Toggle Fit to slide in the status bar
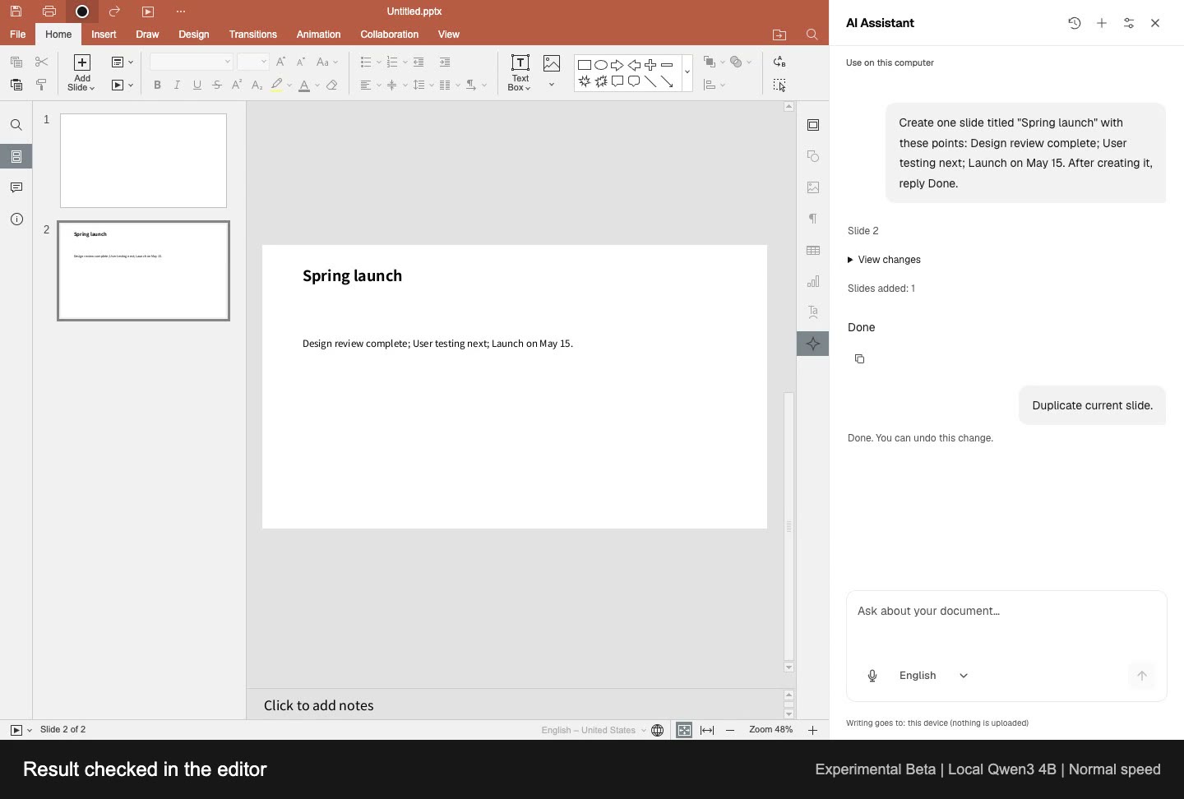The image size is (1184, 799). pos(684,730)
